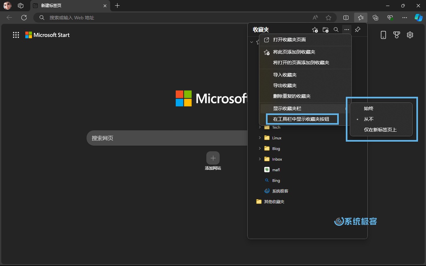426x266 pixels.
Task: Open the collections toolbar icon
Action: [375, 18]
